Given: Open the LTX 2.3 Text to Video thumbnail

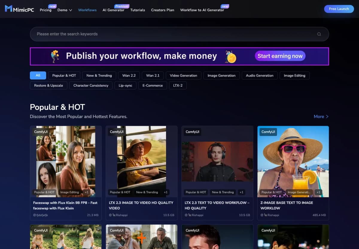Looking at the screenshot, I should pyautogui.click(x=217, y=161).
